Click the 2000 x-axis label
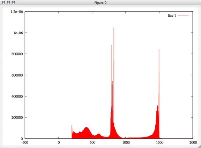The width and height of the screenshot is (201, 148). pos(193,142)
